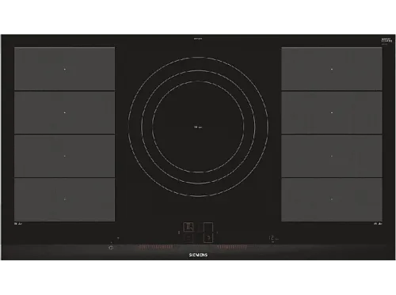This screenshot has width=396, height=295.
Task: Tap the lower-right zone selector showing a digit
Action: point(208,238)
